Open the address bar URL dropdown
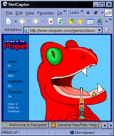114x136 pixels. coord(100,30)
